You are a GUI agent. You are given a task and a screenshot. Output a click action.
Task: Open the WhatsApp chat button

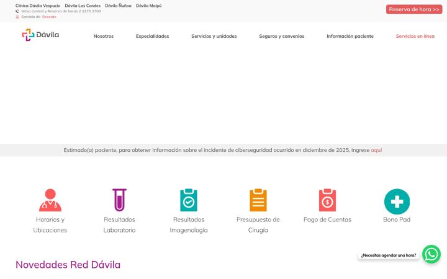click(431, 254)
